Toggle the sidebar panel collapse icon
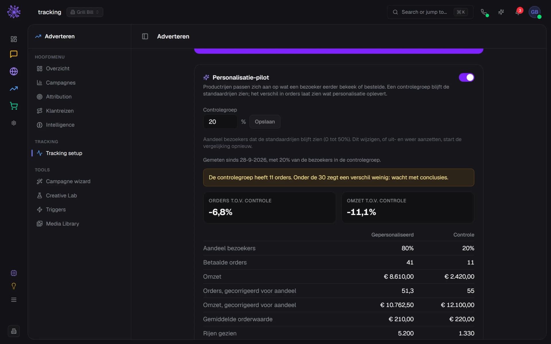The height and width of the screenshot is (344, 551). 145,36
